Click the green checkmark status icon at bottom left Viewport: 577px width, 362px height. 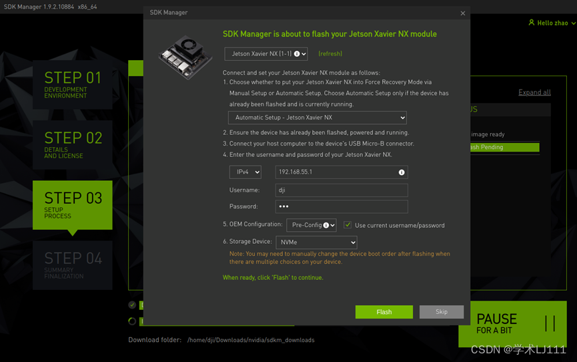click(x=132, y=305)
